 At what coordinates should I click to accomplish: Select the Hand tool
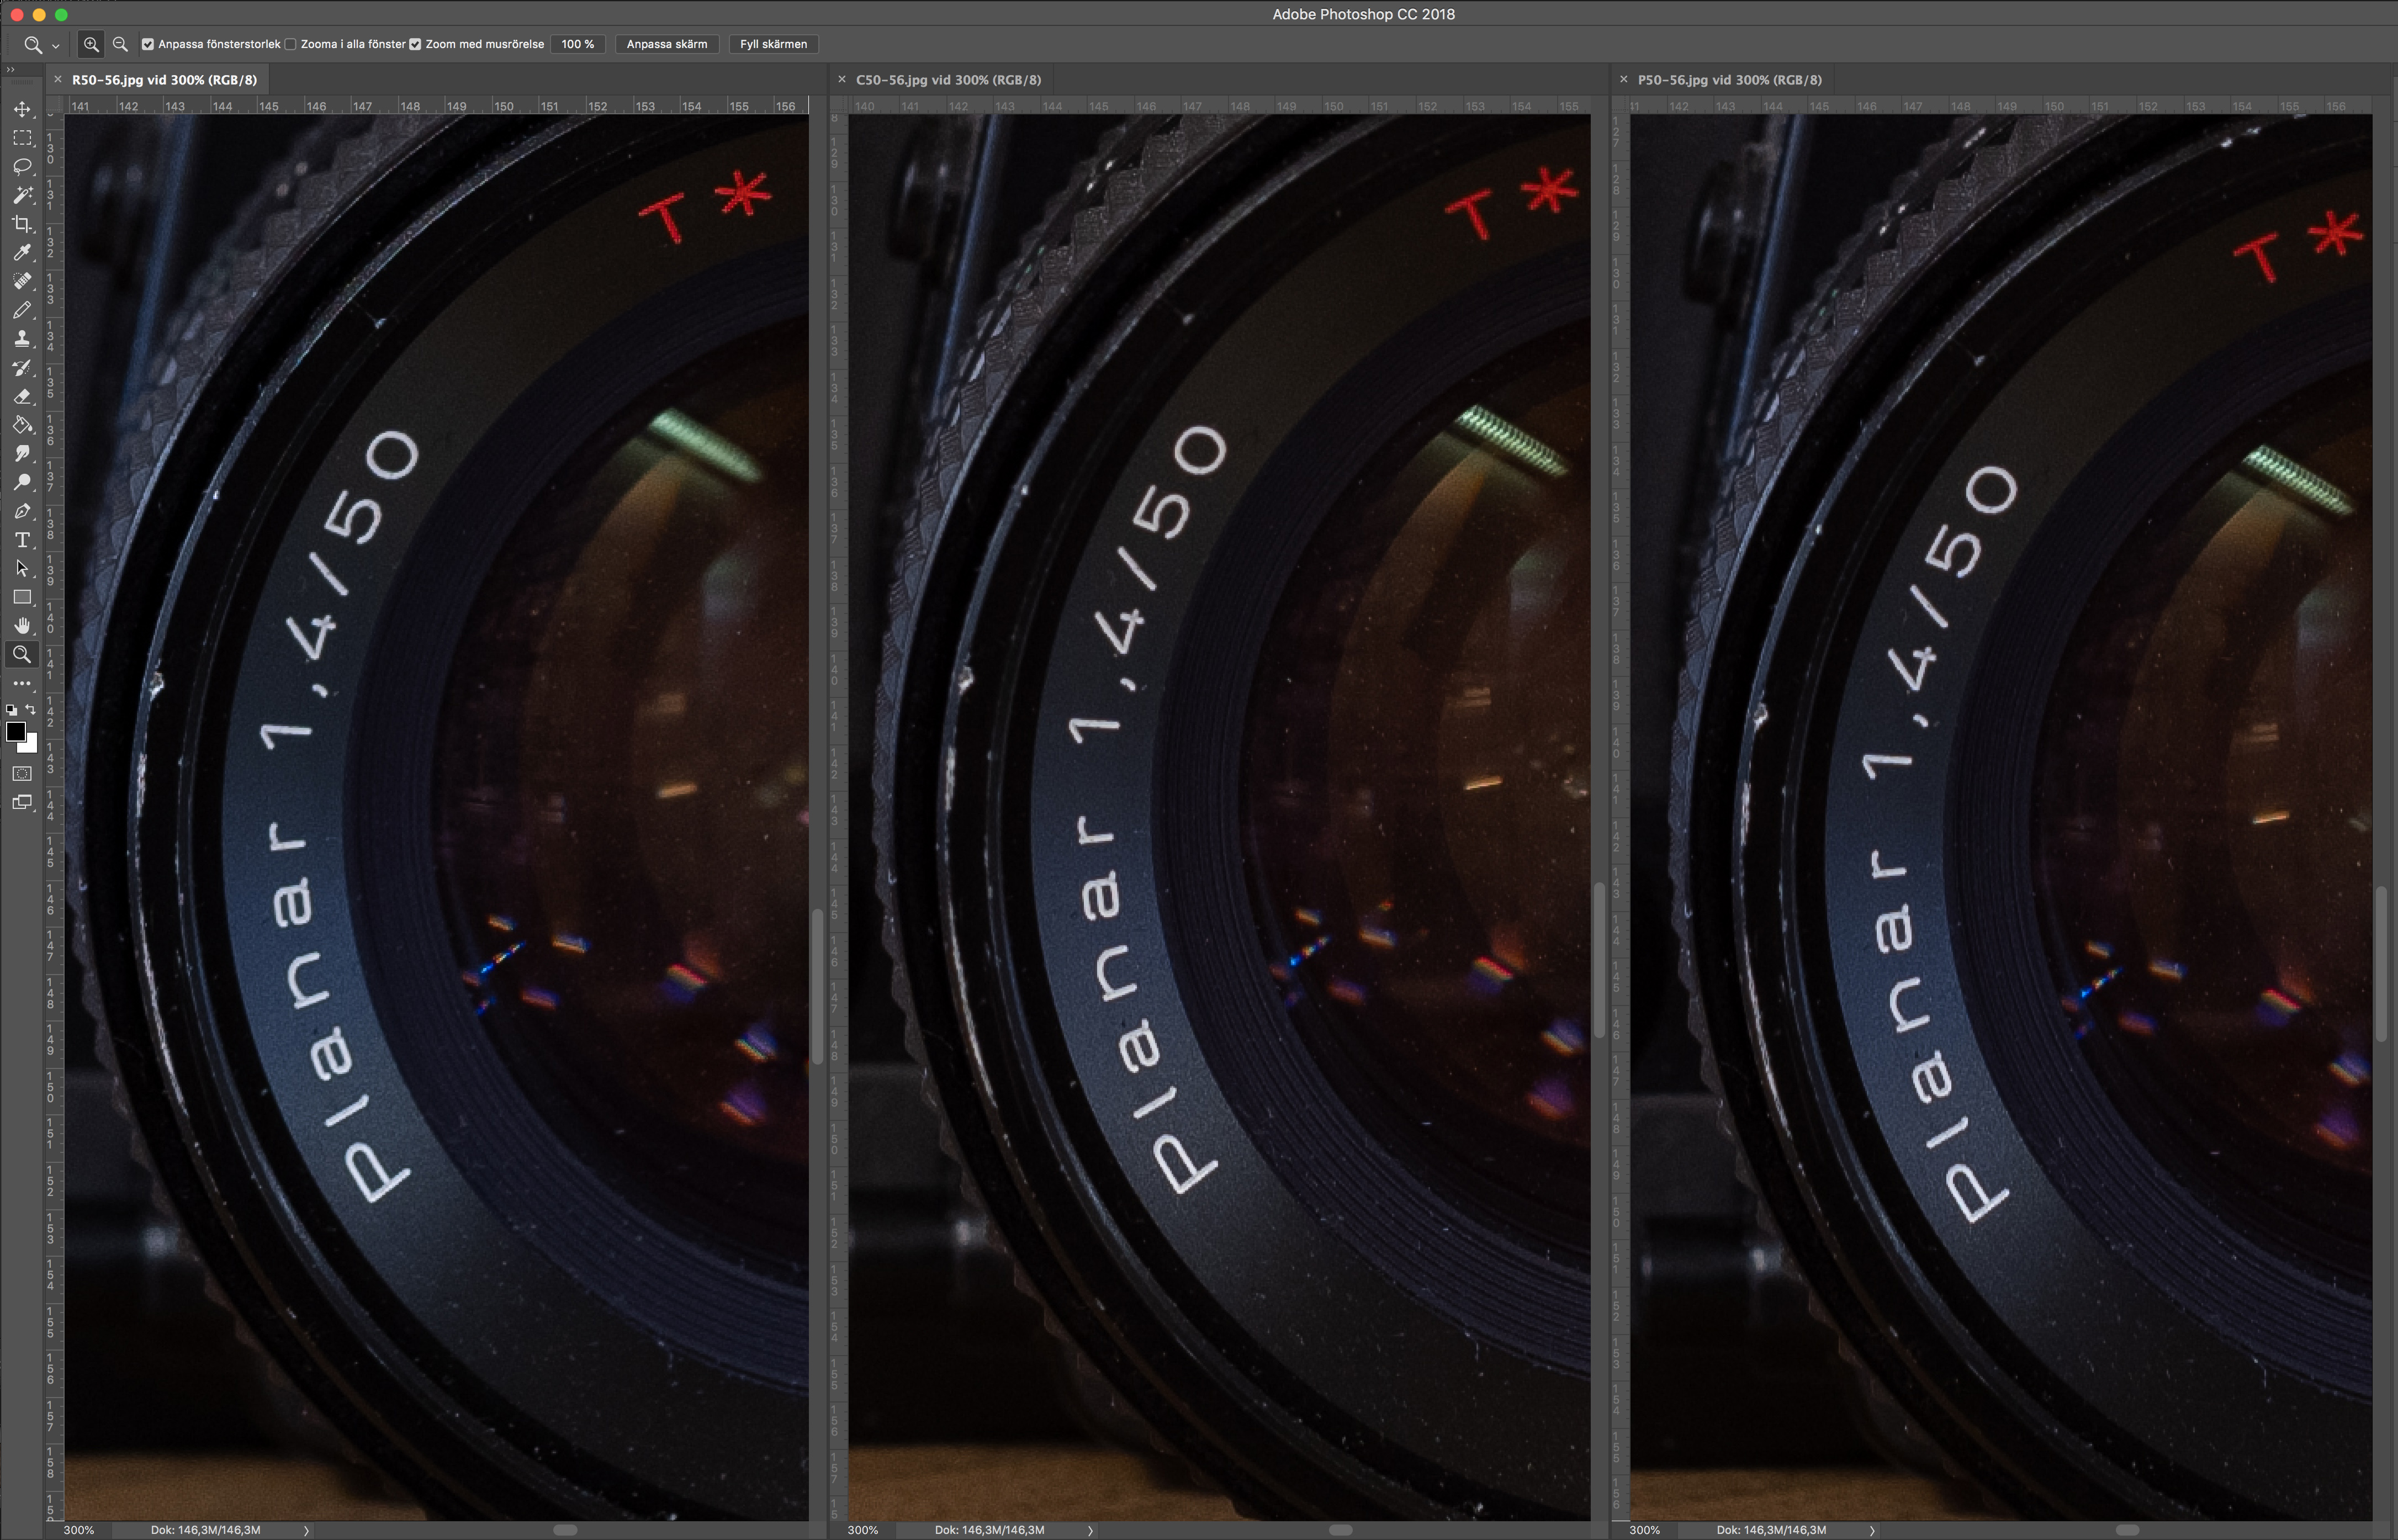tap(22, 626)
